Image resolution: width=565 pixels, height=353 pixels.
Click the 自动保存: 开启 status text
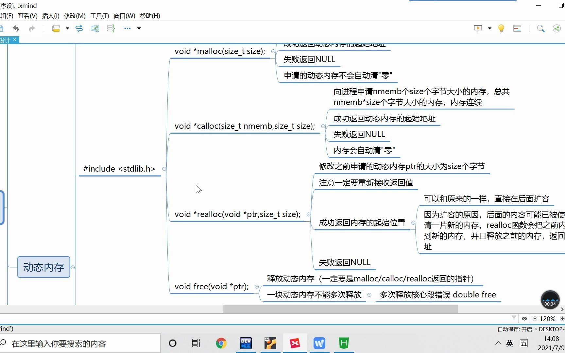515,329
